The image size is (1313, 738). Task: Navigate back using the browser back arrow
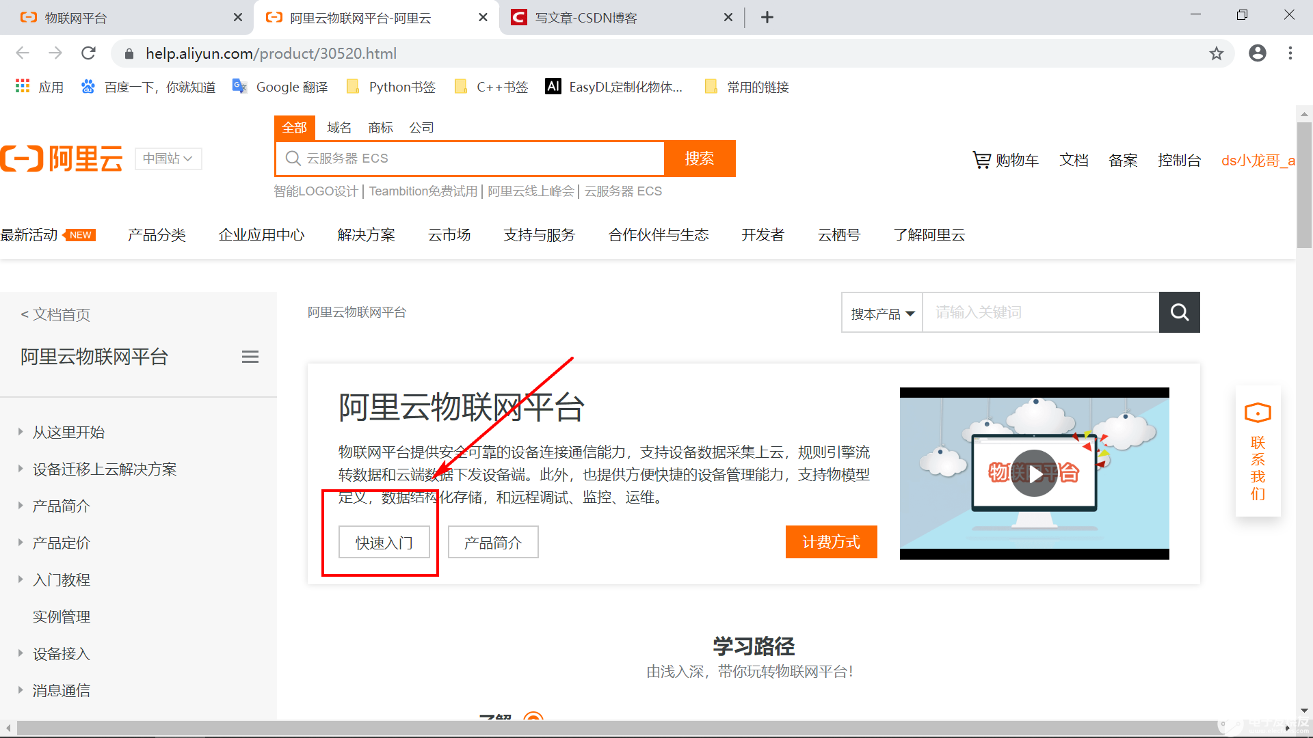coord(23,53)
